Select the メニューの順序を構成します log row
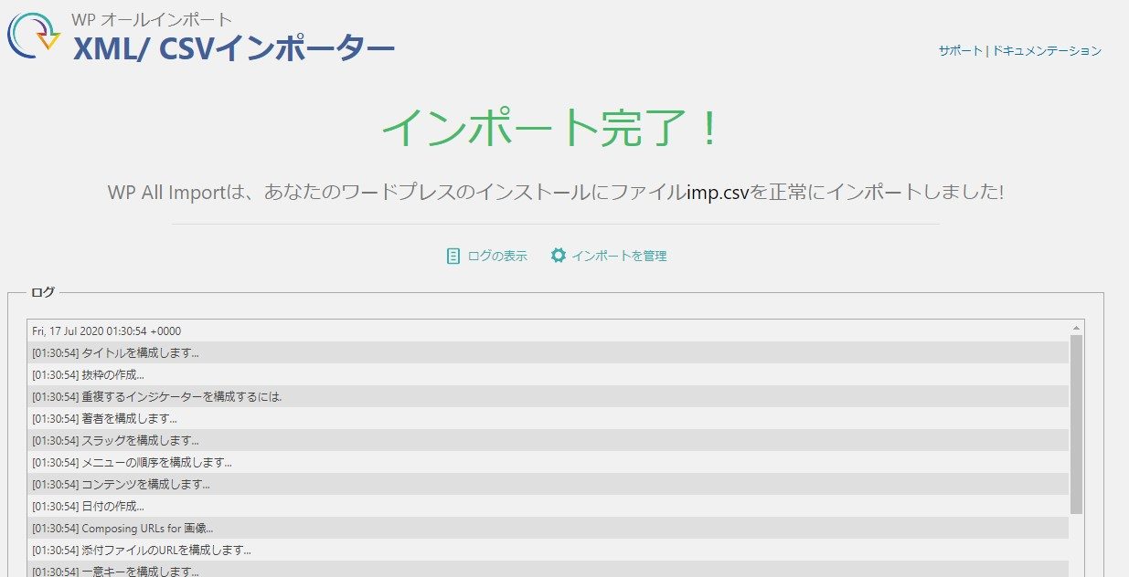The width and height of the screenshot is (1129, 577). (548, 462)
